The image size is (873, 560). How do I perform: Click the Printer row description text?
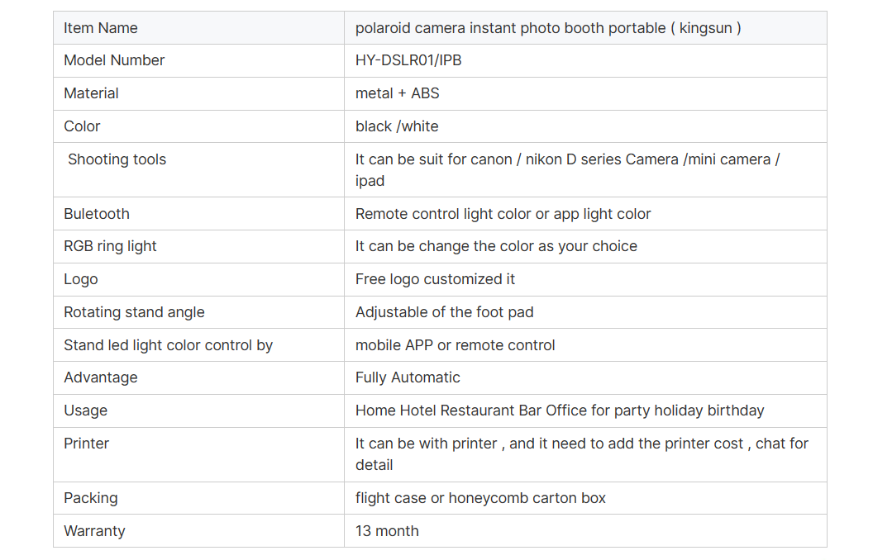tap(581, 453)
